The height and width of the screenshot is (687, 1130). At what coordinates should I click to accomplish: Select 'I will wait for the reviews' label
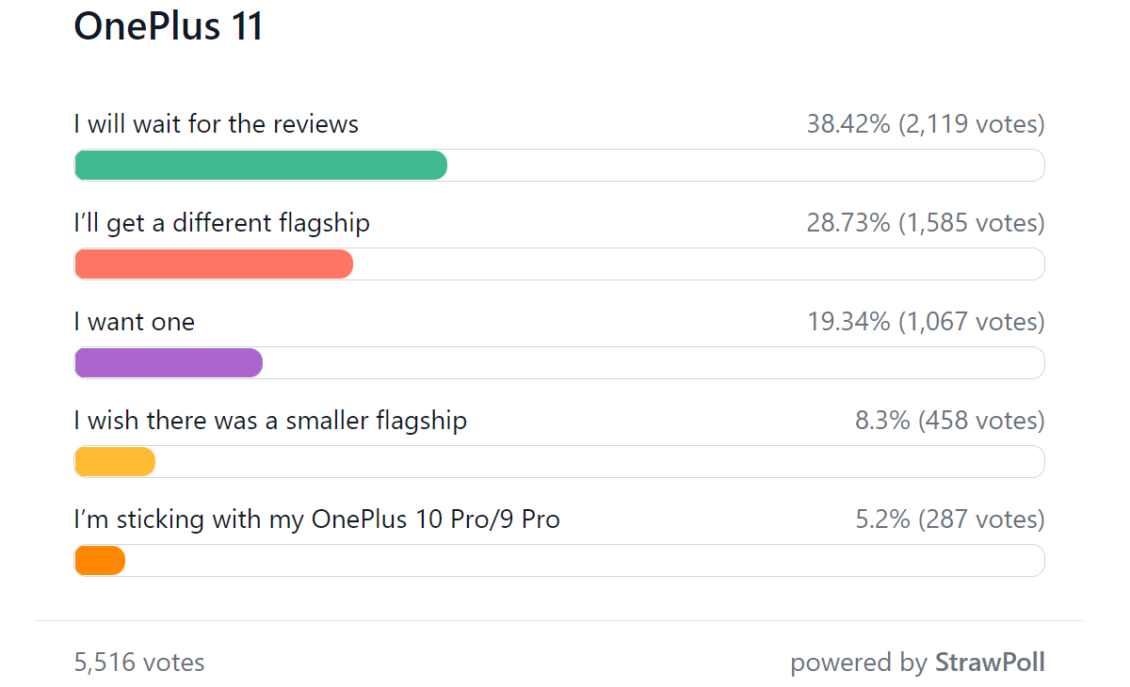coord(217,124)
